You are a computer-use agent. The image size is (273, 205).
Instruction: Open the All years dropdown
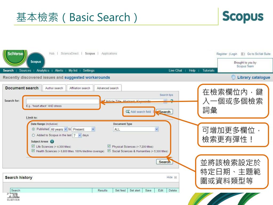(59, 129)
